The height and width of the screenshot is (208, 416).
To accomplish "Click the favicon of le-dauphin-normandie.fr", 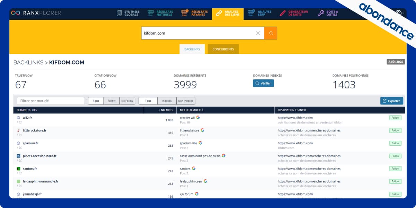I will click(18, 181).
